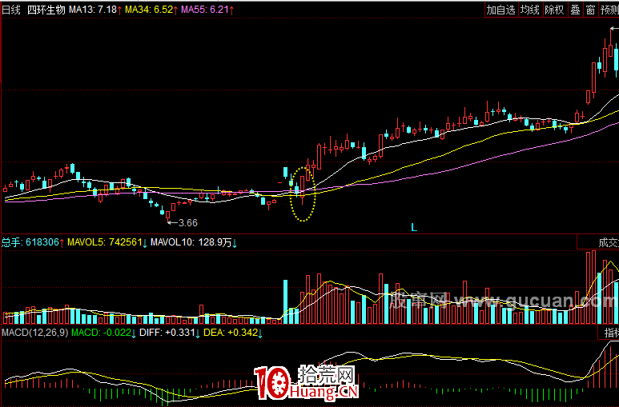The image size is (619, 407).
Task: Click the MACD(12,26,9) indicator title
Action: click(34, 333)
